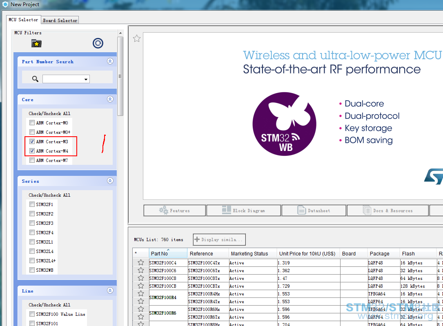Click the star column header cell

click(141, 253)
